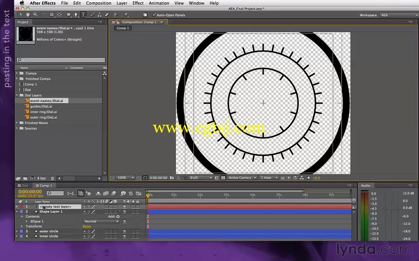Click the trash icon in Project panel

point(53,178)
